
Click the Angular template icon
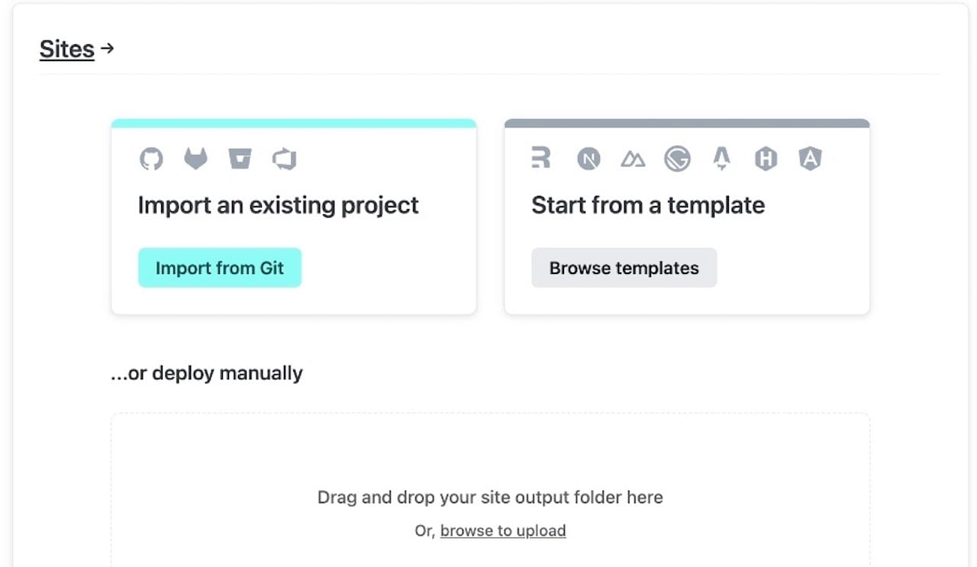(810, 159)
